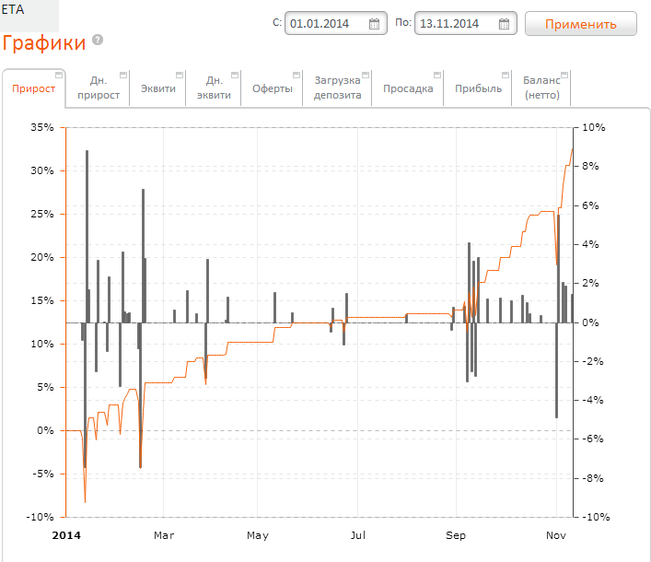
Task: Select the Дн. эквити tab
Action: pyautogui.click(x=214, y=88)
